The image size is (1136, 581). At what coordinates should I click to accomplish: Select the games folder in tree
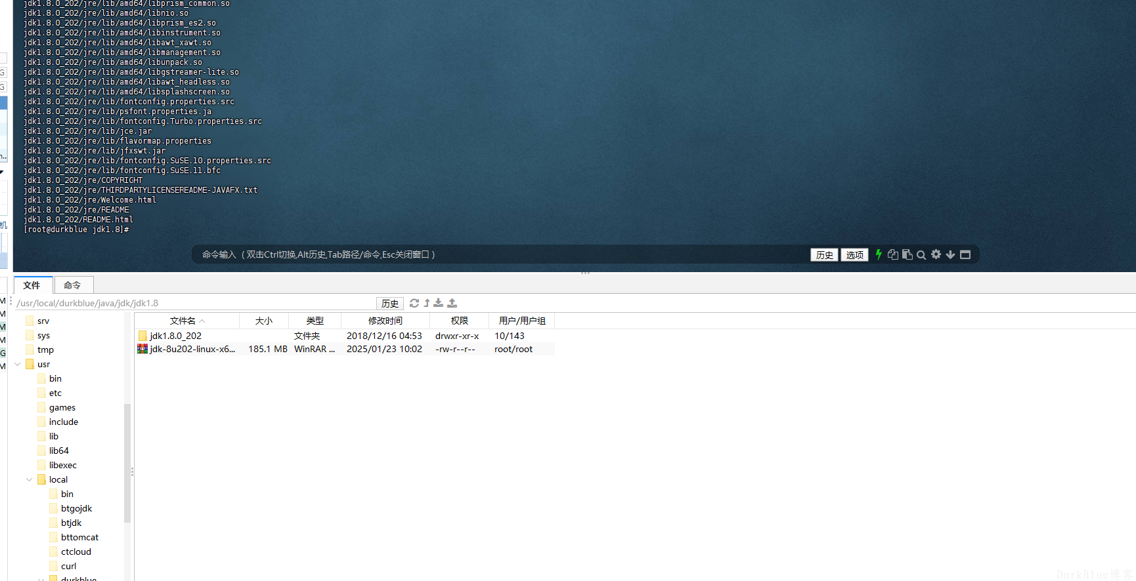tap(62, 407)
